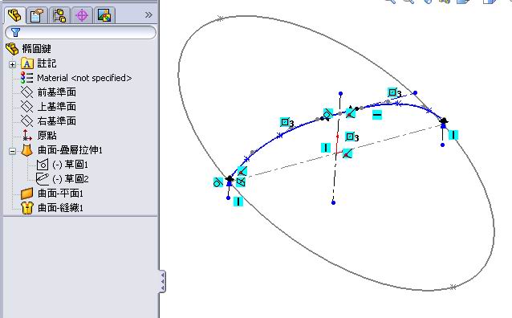
Task: Select the 曲面-疊層拉伸1 loft feature
Action: (x=70, y=150)
